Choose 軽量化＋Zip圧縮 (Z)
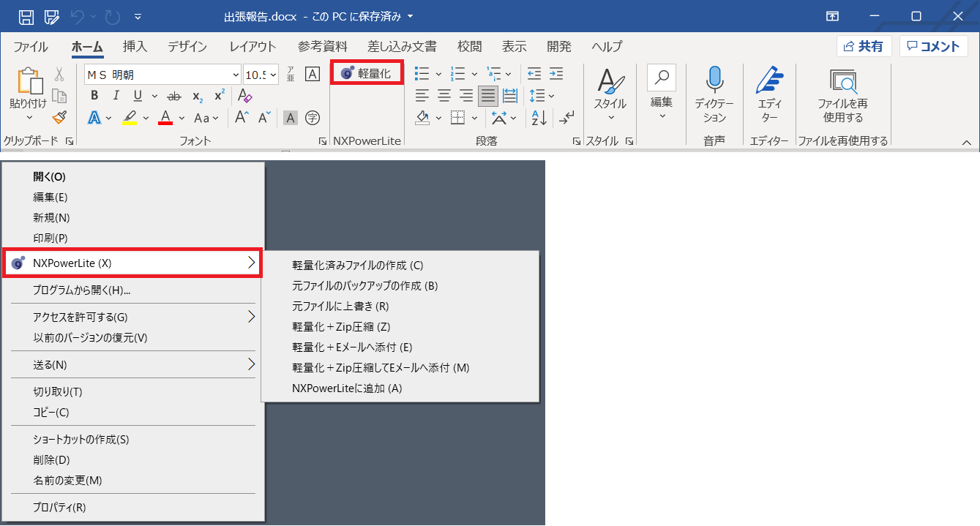Viewport: 980px width, 526px height. [341, 326]
